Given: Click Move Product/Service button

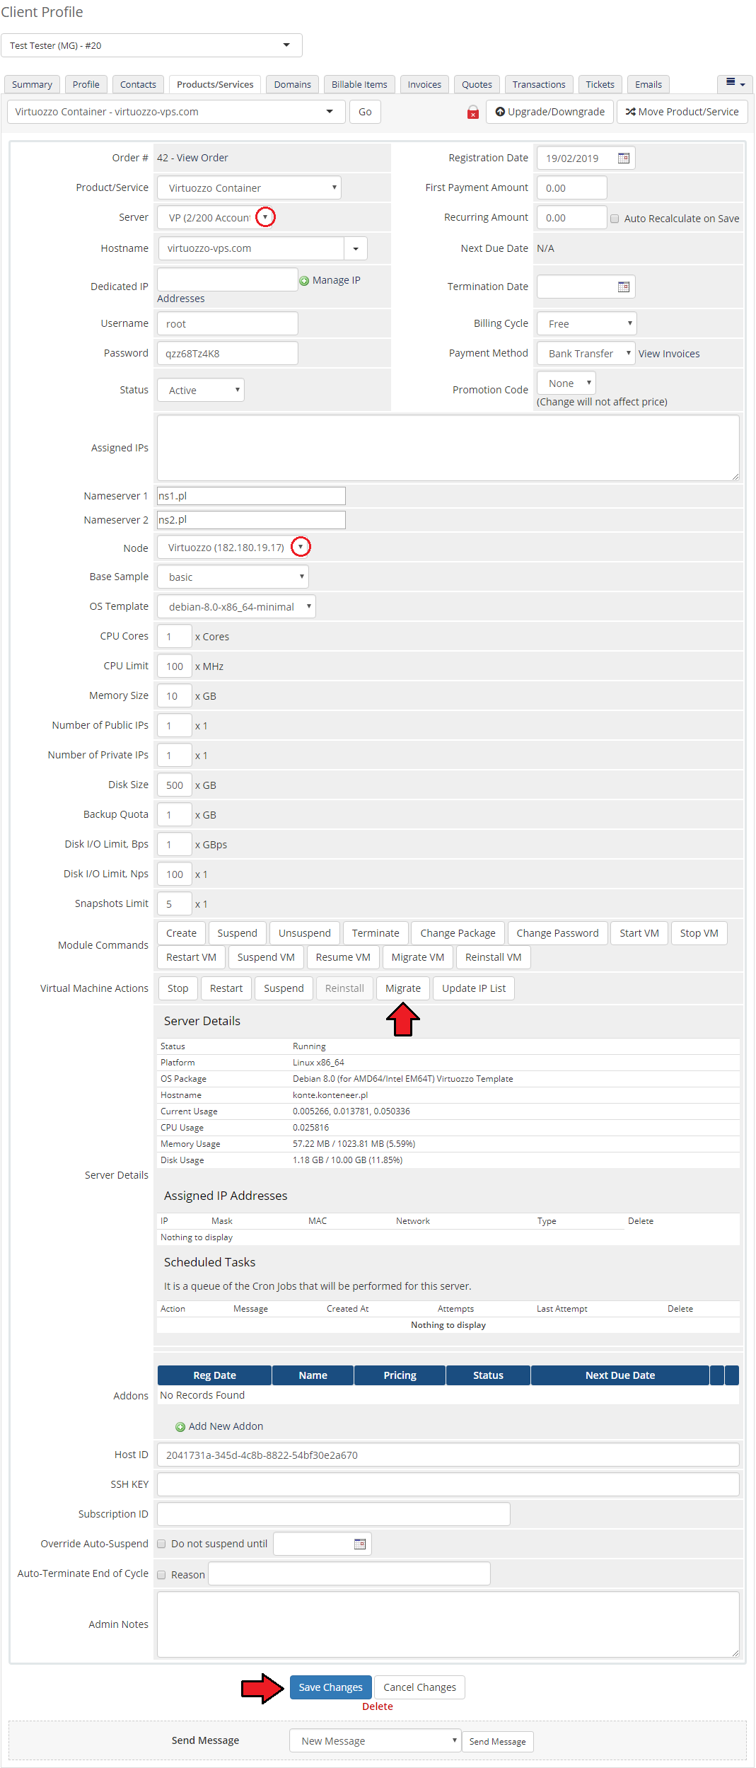Looking at the screenshot, I should (x=682, y=112).
